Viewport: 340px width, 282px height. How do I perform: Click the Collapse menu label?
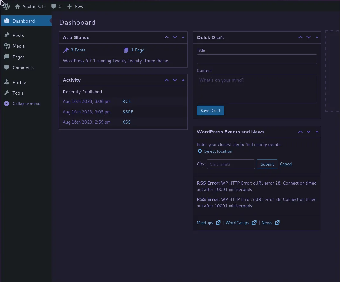tap(26, 104)
